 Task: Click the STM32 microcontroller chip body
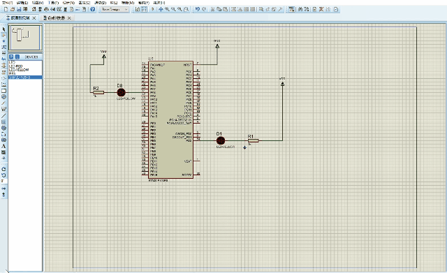171,119
